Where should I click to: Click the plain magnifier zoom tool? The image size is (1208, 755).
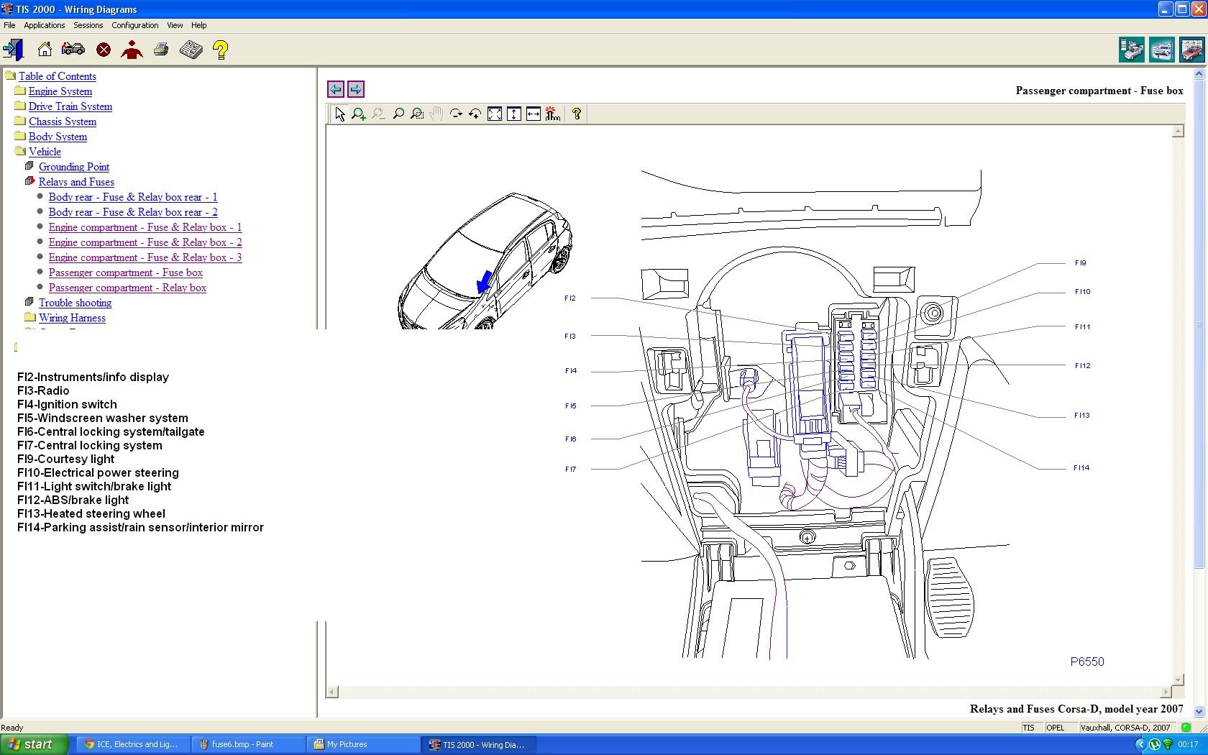tap(398, 114)
